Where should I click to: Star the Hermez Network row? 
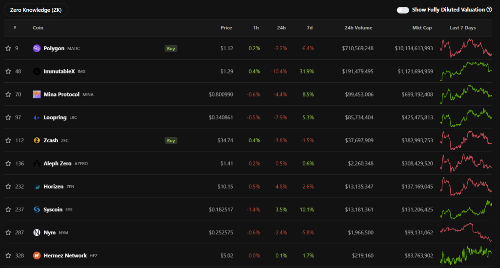pyautogui.click(x=8, y=256)
